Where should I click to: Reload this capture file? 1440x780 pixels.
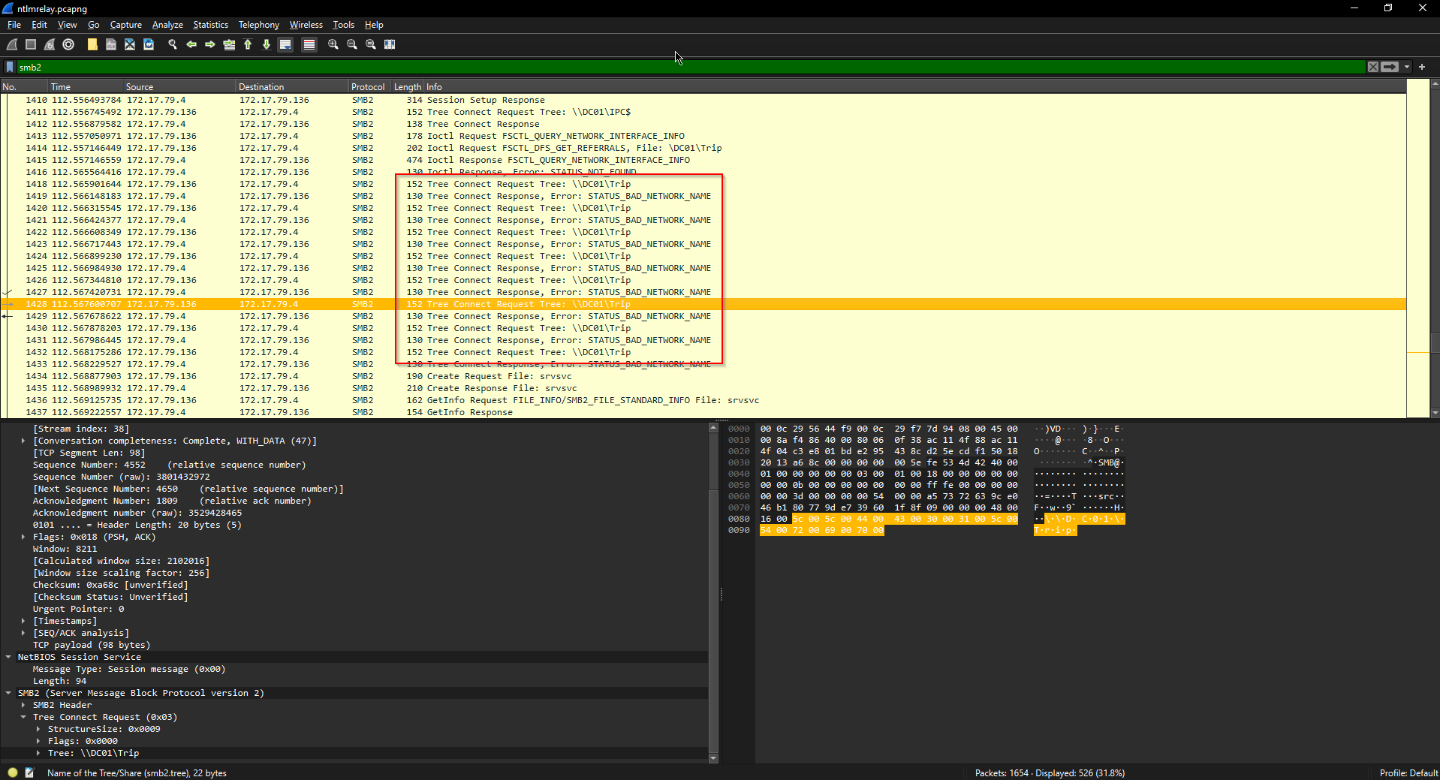149,44
